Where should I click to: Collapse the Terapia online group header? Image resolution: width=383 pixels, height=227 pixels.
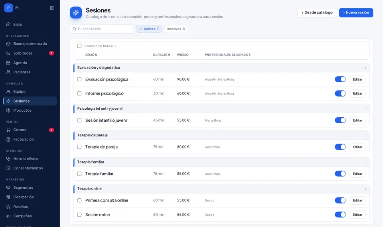click(x=221, y=189)
